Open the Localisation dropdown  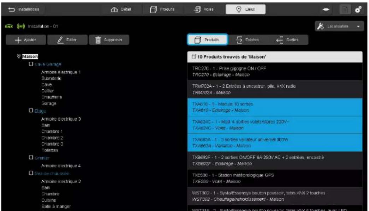click(339, 26)
